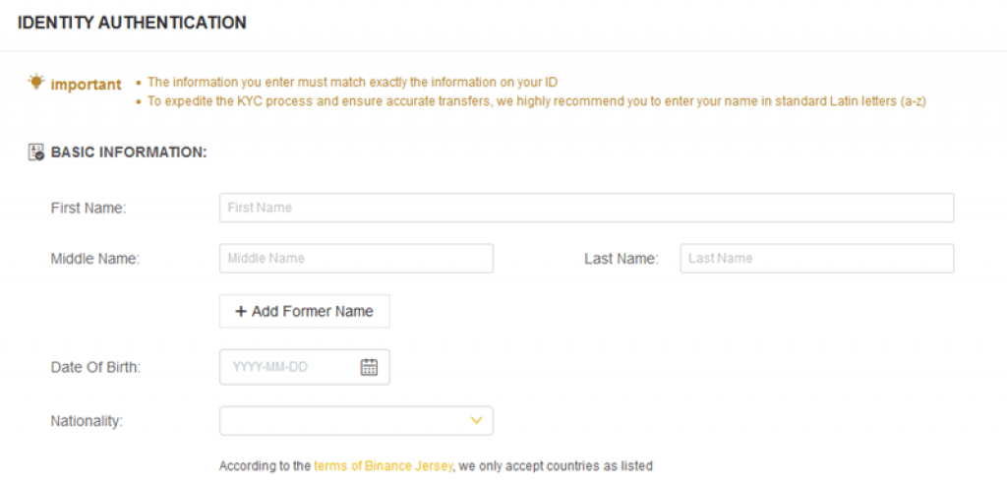Focus the Last Name input field
The height and width of the screenshot is (485, 1007).
pos(817,258)
